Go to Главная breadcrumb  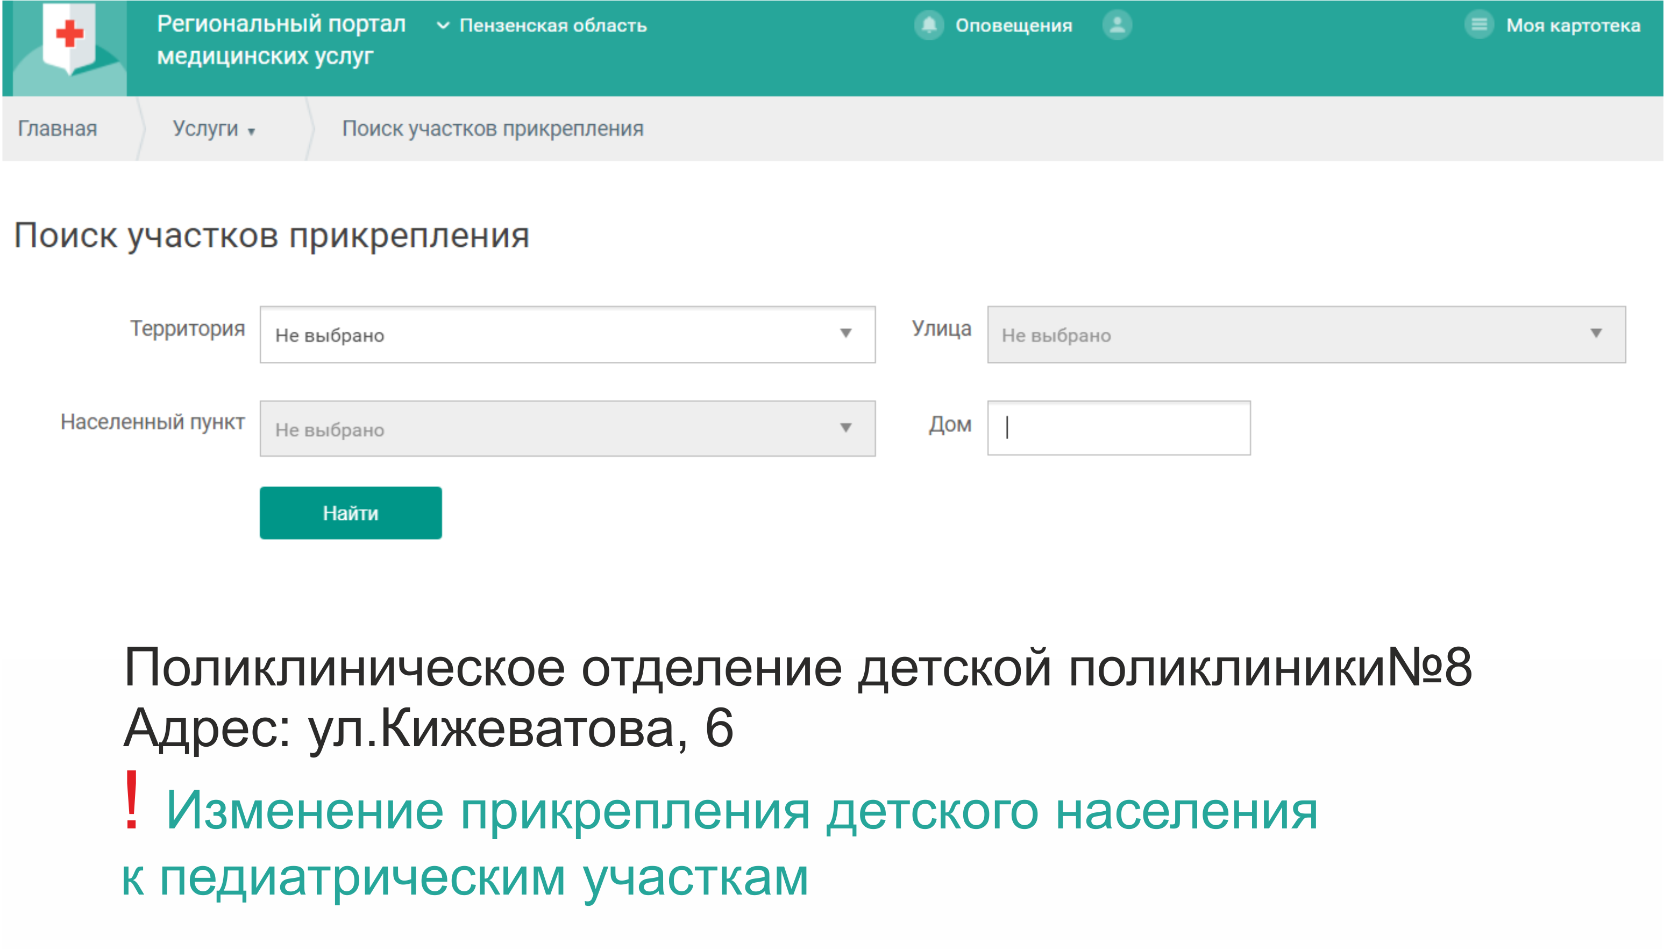tap(58, 128)
